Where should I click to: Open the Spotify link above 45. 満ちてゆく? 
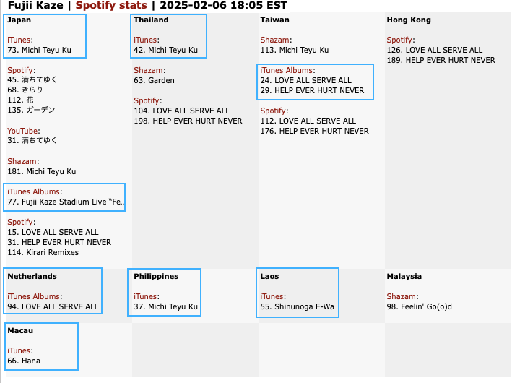coord(20,70)
